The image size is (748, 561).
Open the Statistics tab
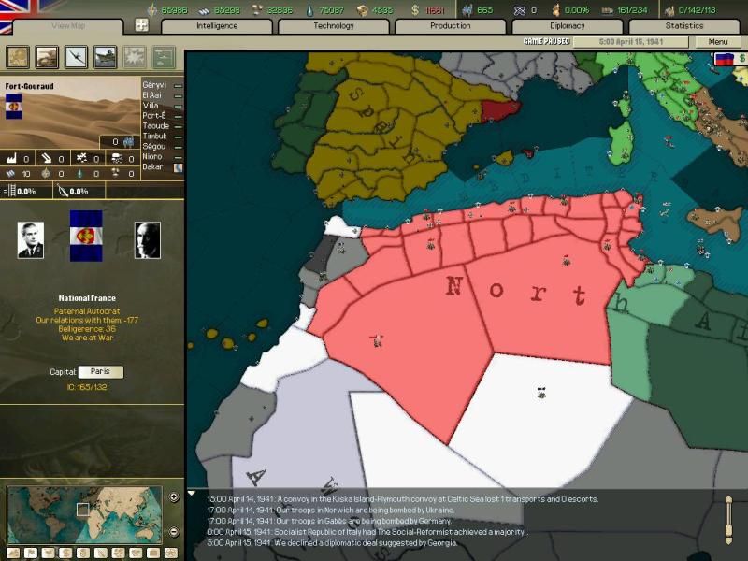(684, 26)
